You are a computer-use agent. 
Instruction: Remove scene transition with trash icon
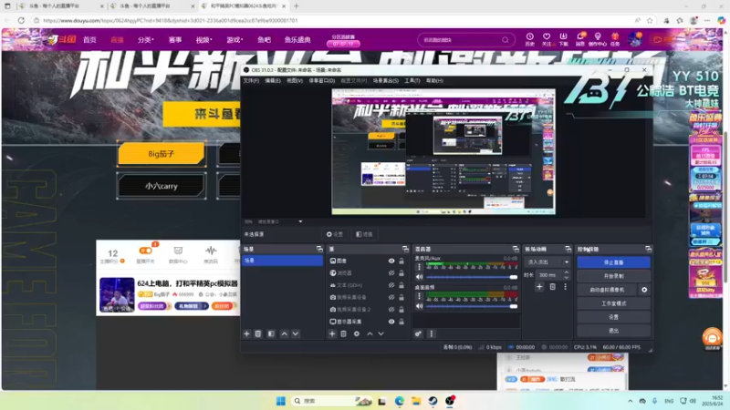click(x=553, y=287)
